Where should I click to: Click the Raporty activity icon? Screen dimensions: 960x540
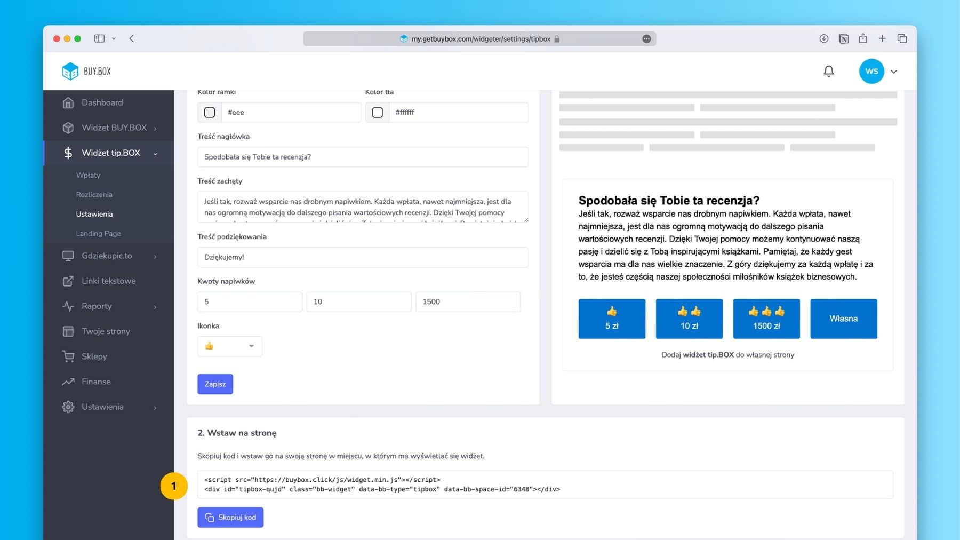(68, 306)
